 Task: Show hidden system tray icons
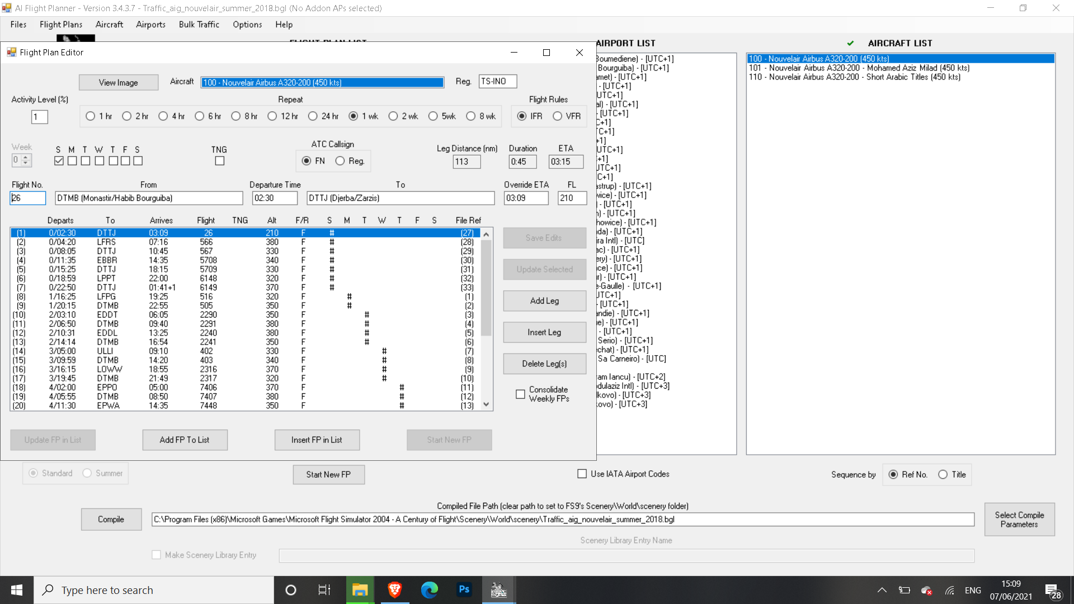coord(882,590)
